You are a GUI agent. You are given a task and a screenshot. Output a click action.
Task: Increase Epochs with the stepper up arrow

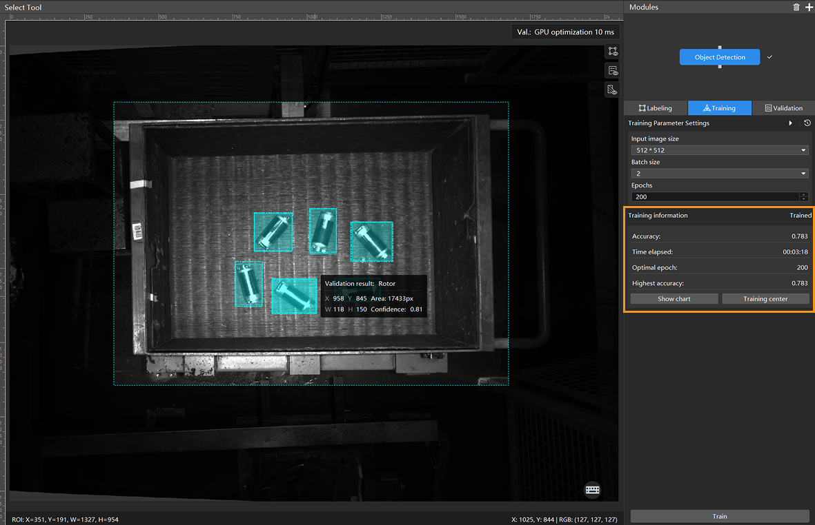coord(804,194)
